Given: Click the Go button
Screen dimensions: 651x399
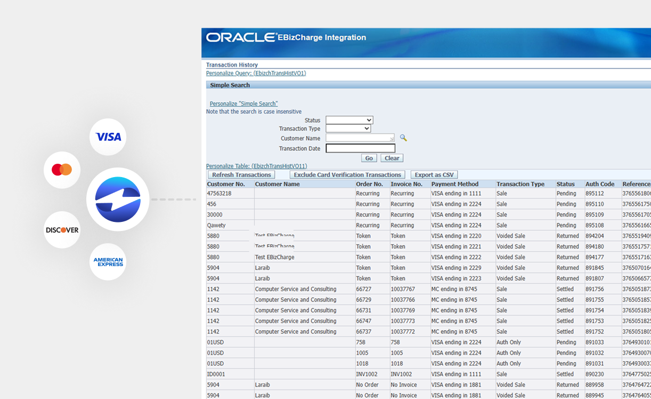Looking at the screenshot, I should pyautogui.click(x=369, y=158).
